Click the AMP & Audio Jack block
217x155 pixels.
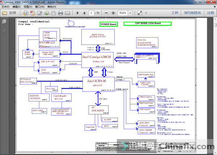(x=146, y=75)
